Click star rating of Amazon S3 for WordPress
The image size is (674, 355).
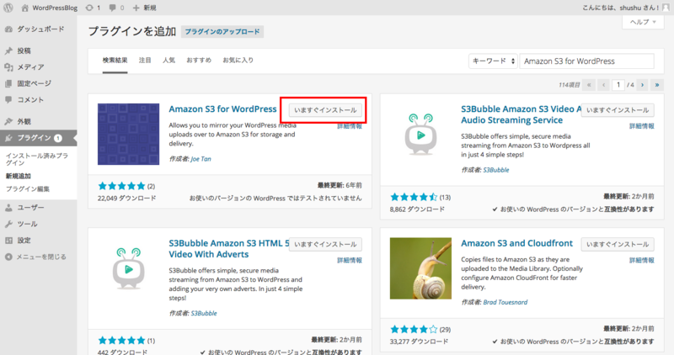tap(121, 186)
